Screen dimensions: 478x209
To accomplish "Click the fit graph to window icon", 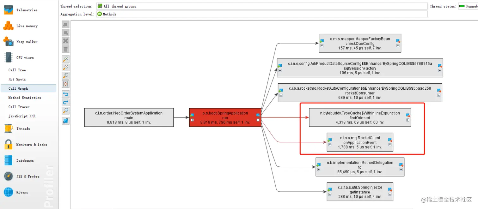I will [65, 84].
